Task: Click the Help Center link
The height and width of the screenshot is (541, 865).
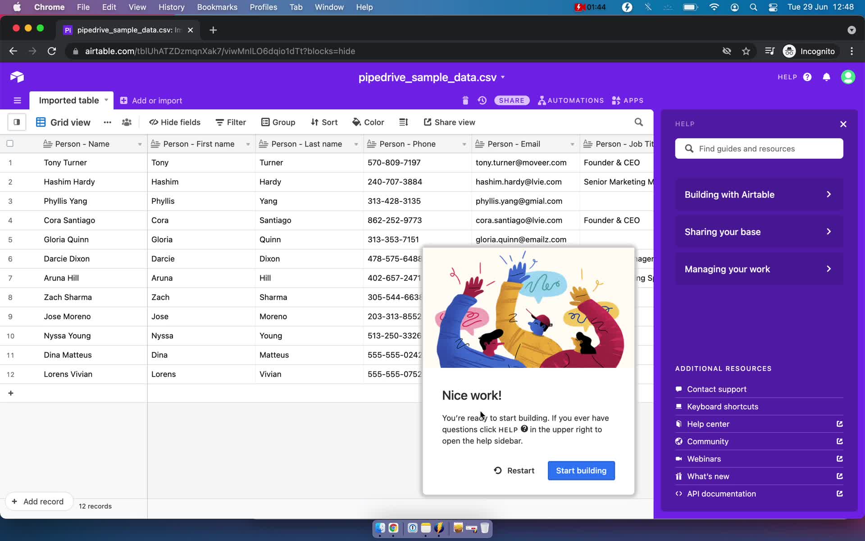Action: (x=708, y=423)
